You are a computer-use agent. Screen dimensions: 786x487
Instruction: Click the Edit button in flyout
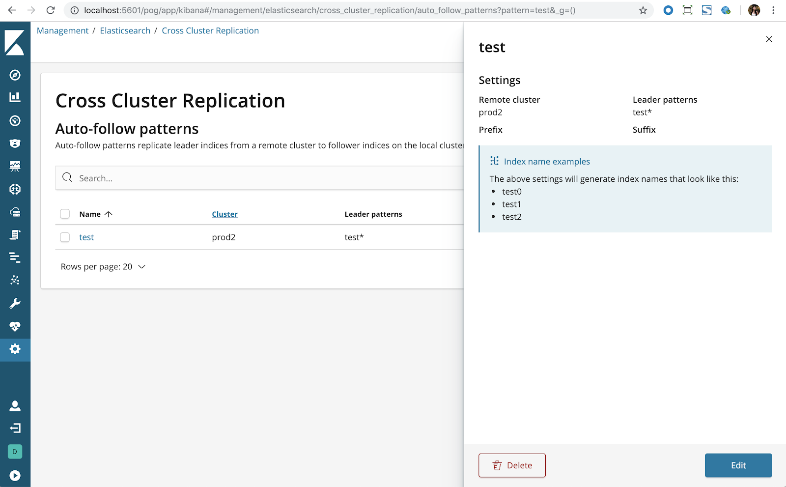pyautogui.click(x=738, y=465)
